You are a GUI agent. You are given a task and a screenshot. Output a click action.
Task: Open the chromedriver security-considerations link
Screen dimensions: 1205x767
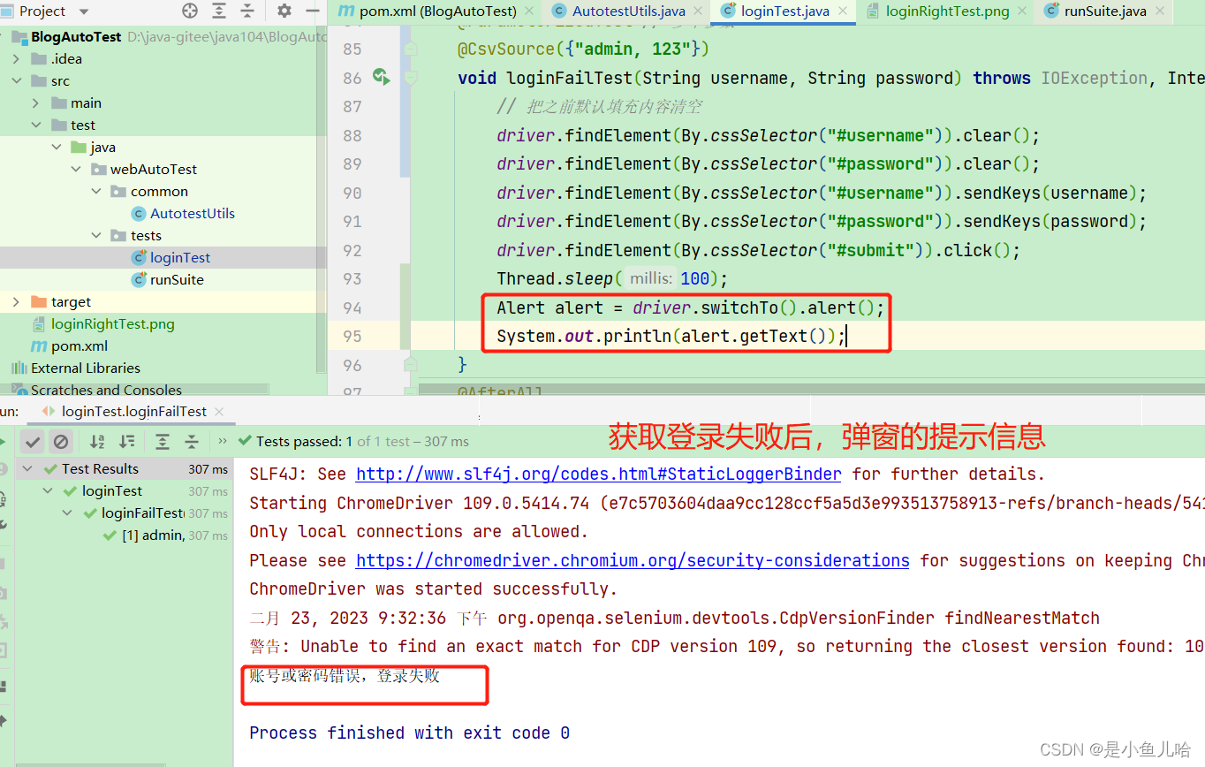(633, 561)
